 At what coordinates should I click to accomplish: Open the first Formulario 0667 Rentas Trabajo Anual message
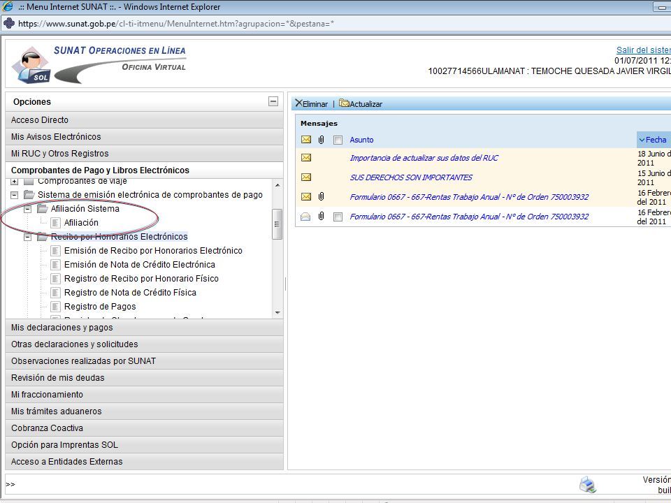tap(469, 197)
